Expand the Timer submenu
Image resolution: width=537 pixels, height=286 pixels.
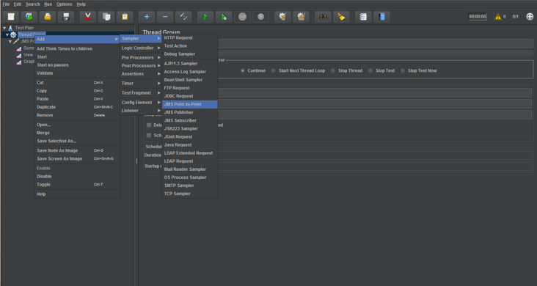click(141, 83)
